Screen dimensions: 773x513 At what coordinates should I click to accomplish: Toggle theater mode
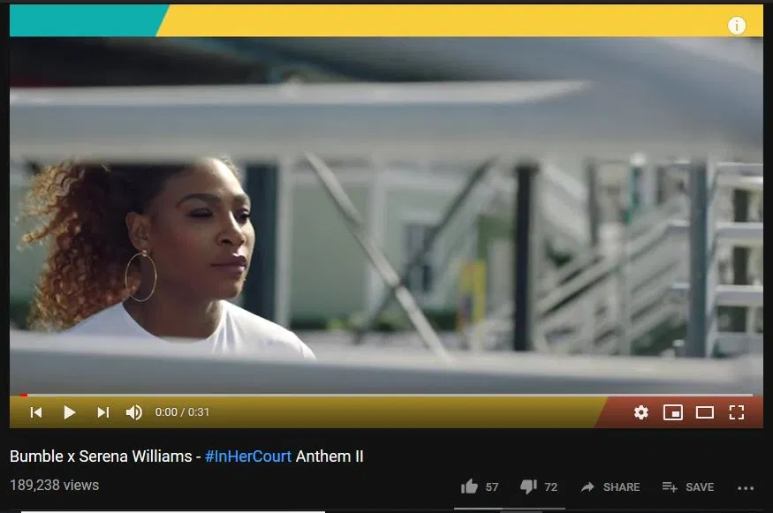(704, 412)
